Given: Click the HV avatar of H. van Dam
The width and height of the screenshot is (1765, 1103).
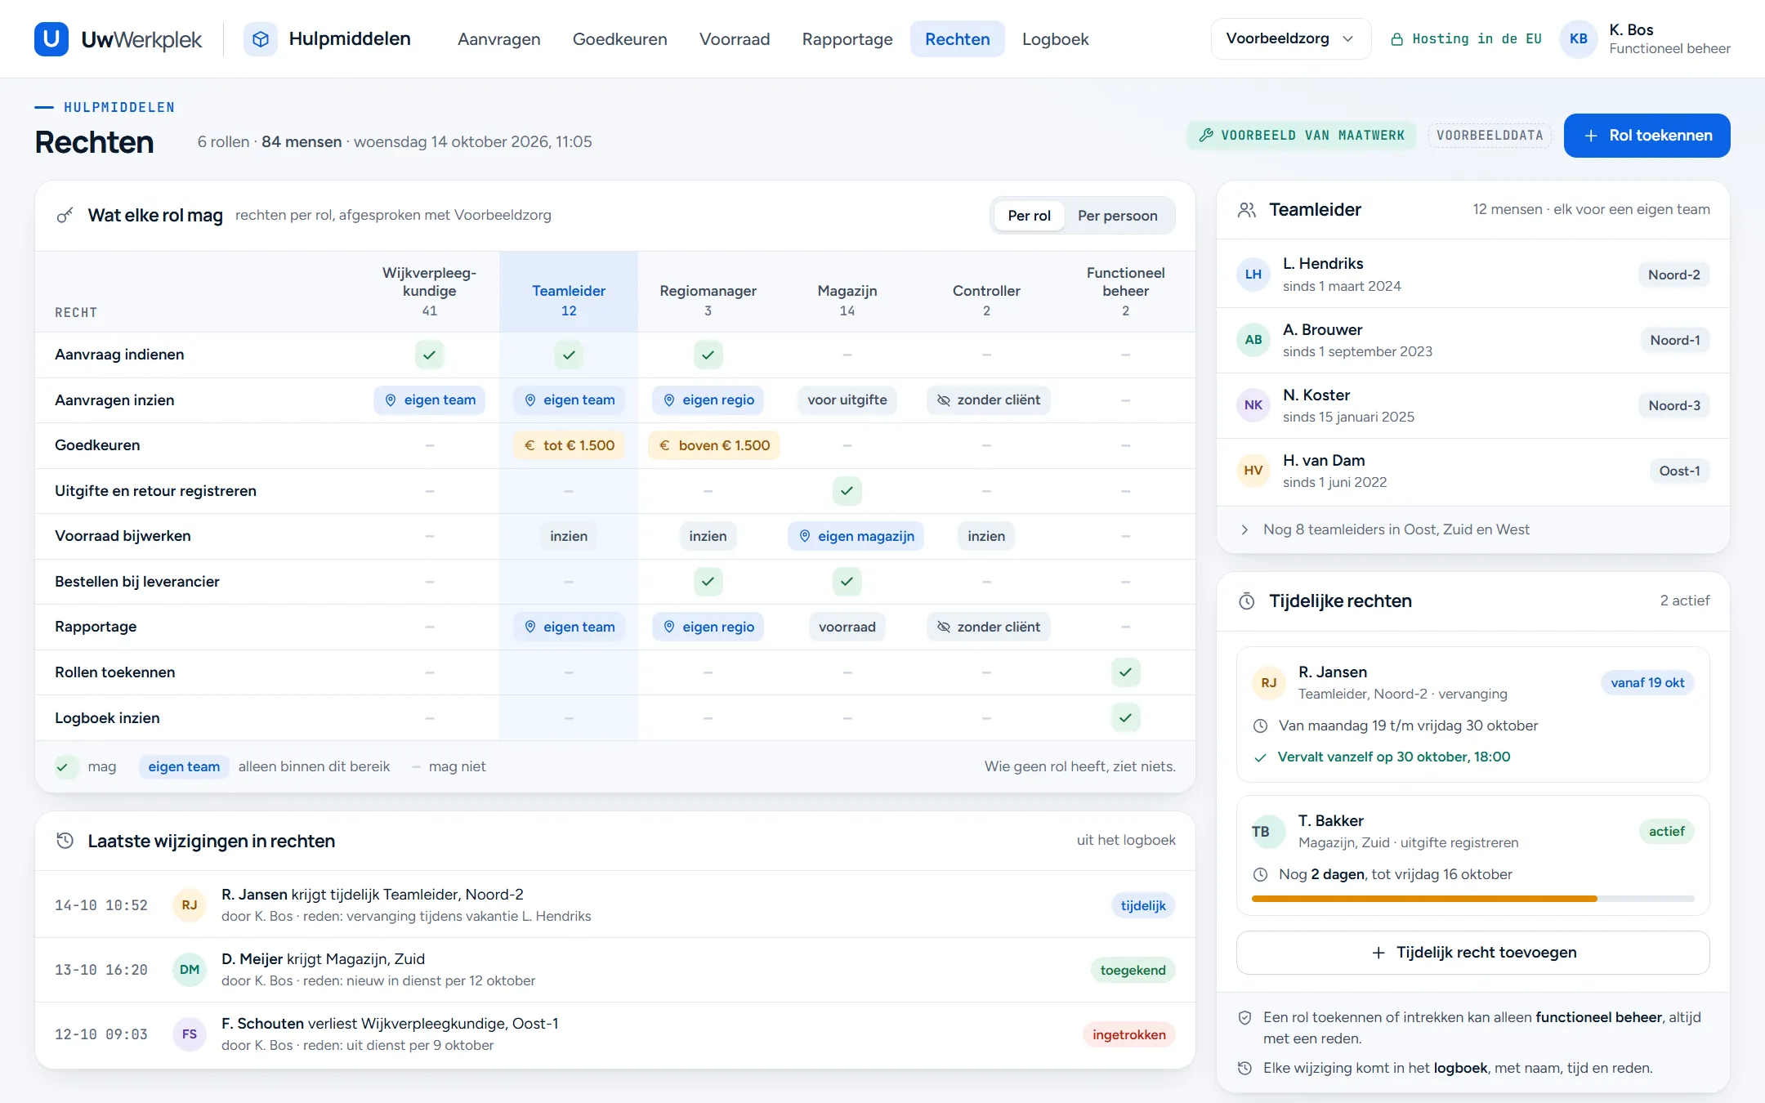Looking at the screenshot, I should [1253, 471].
